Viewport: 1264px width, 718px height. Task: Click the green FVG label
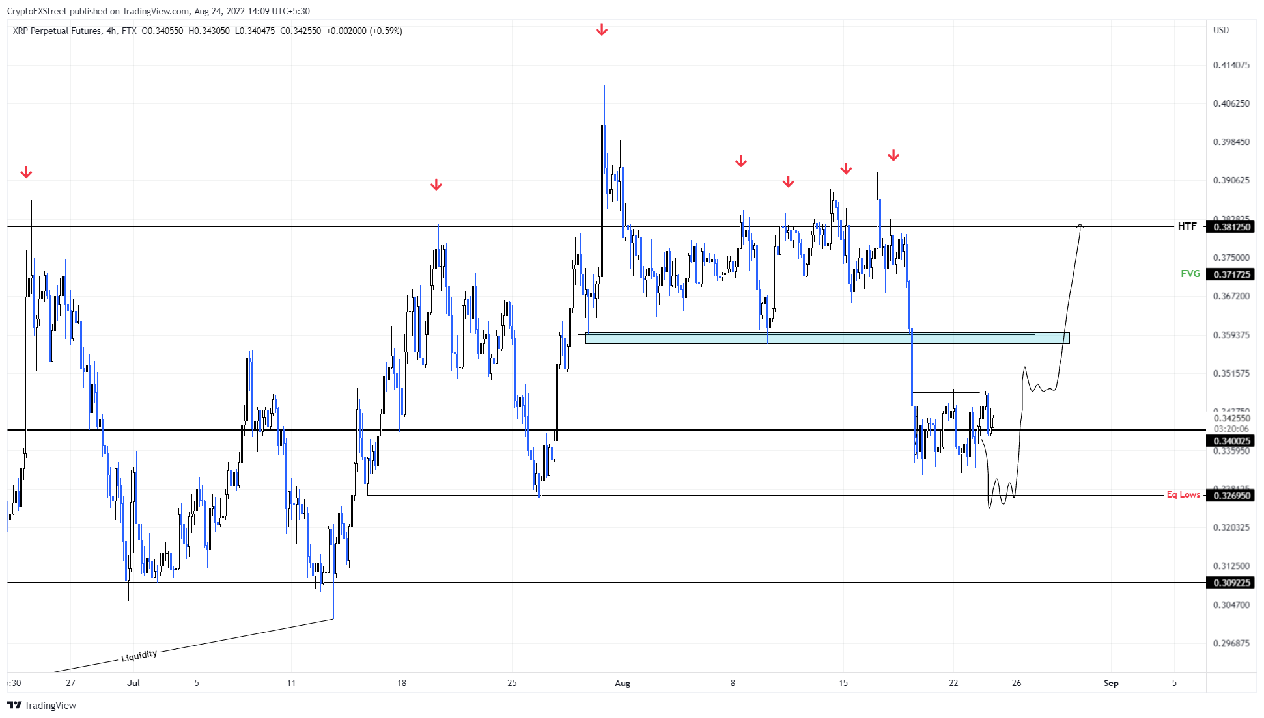(x=1190, y=274)
